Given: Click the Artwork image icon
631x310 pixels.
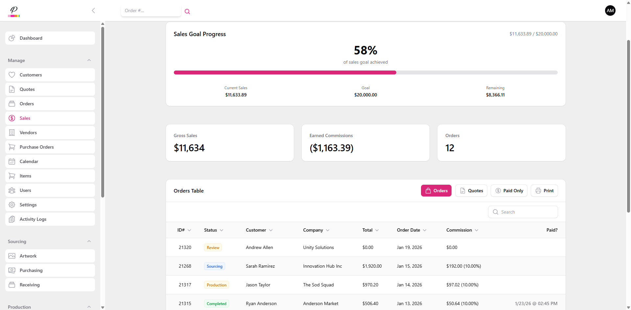Looking at the screenshot, I should click(x=12, y=256).
